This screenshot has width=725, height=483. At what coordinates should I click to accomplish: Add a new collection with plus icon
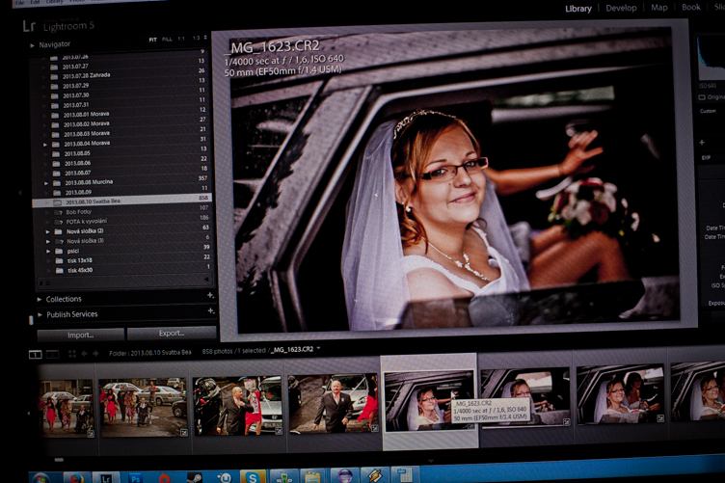click(210, 295)
